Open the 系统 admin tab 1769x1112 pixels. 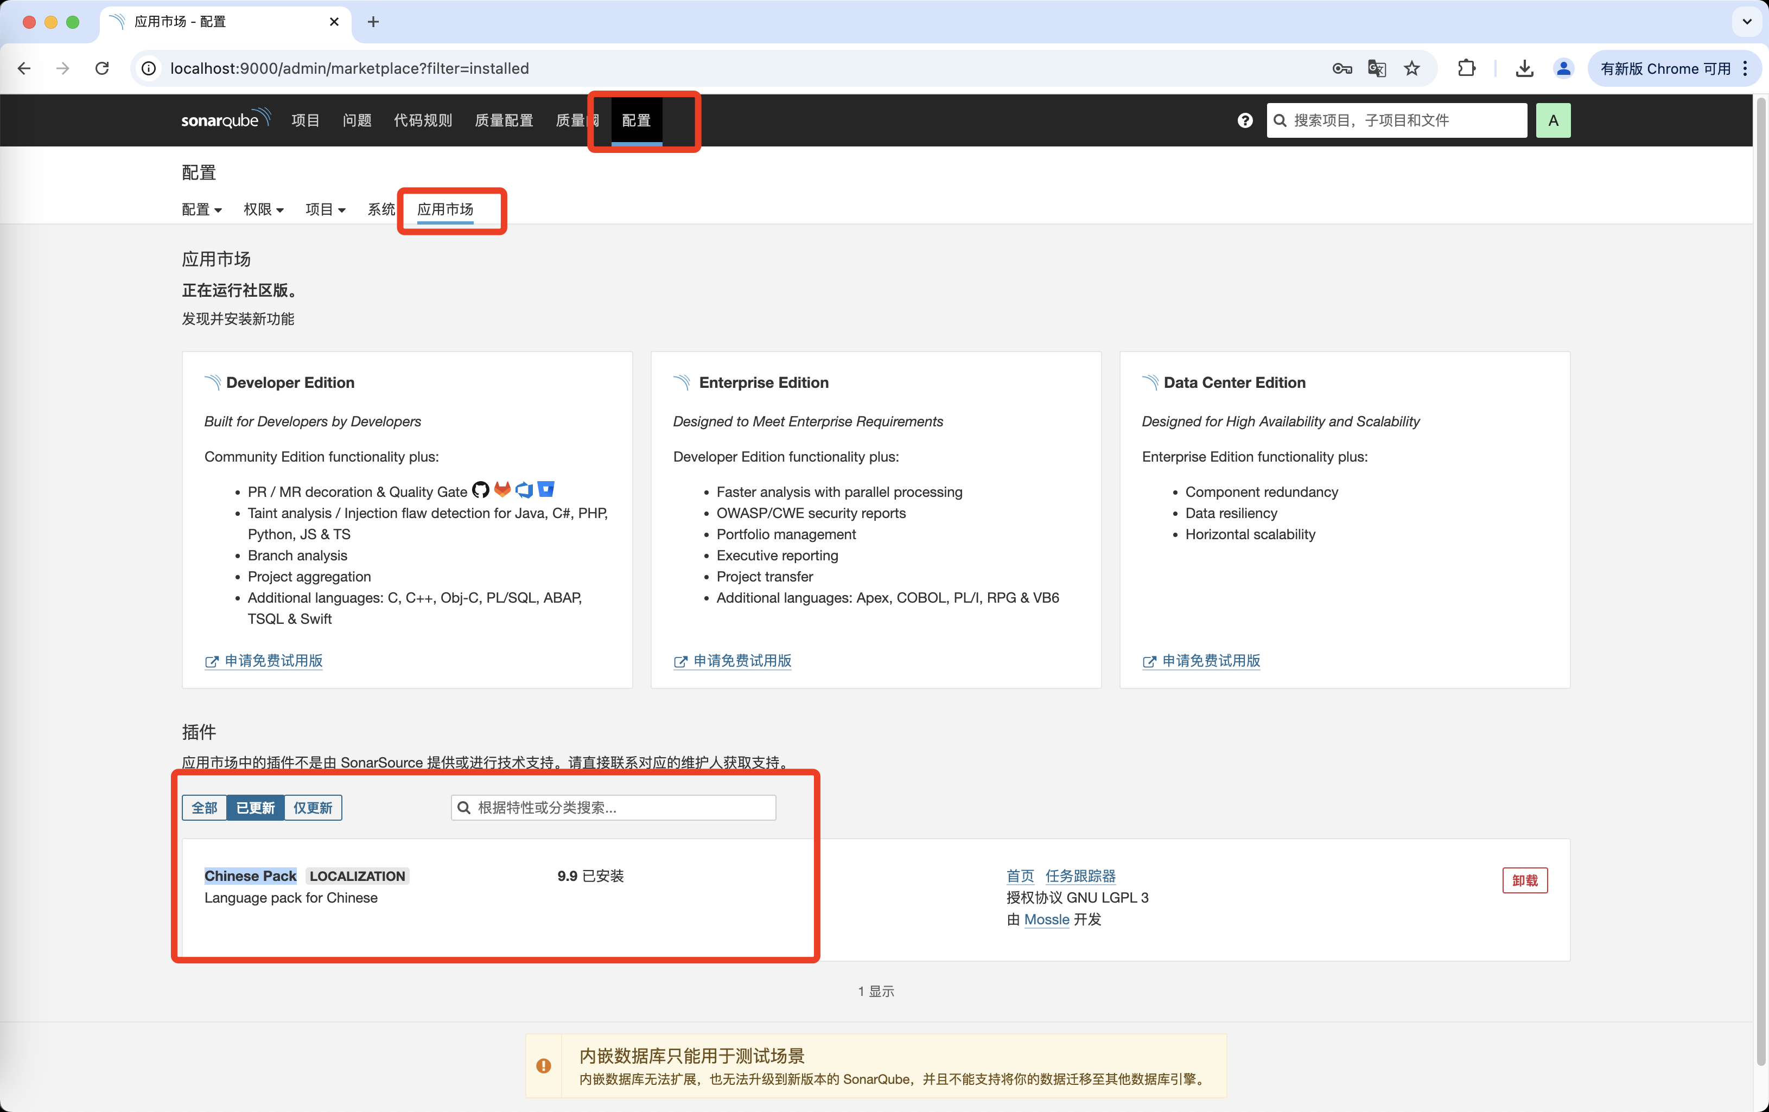coord(381,209)
